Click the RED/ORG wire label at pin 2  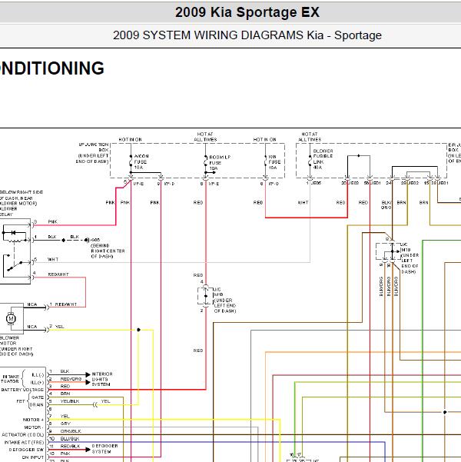click(x=71, y=379)
